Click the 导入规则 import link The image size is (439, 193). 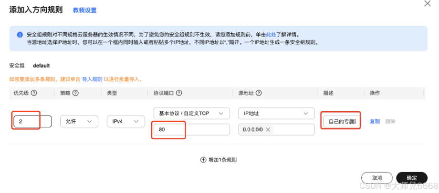(x=92, y=79)
